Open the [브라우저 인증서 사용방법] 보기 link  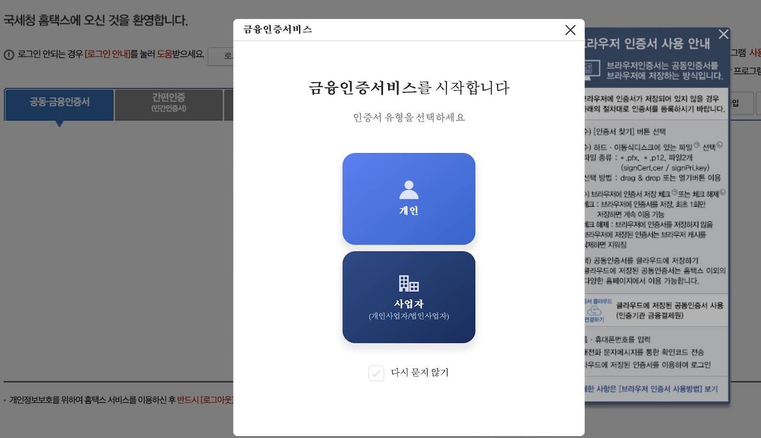668,389
